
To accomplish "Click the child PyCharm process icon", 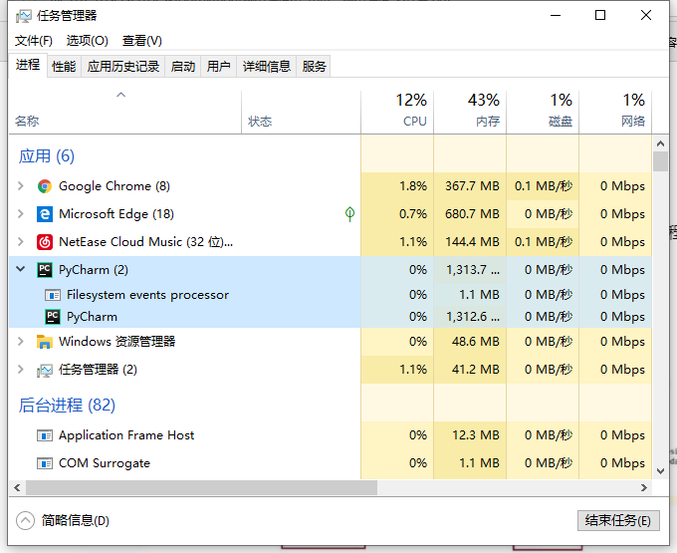I will click(x=53, y=317).
